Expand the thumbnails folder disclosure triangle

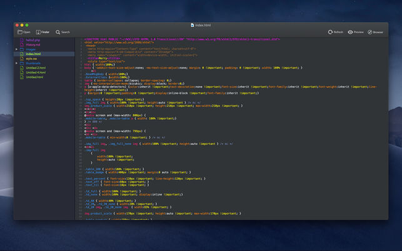click(x=16, y=63)
